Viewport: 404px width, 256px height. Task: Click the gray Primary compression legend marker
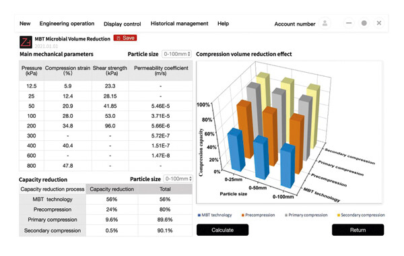pyautogui.click(x=286, y=215)
